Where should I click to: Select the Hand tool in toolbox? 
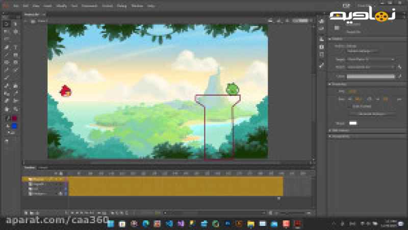pos(7,109)
